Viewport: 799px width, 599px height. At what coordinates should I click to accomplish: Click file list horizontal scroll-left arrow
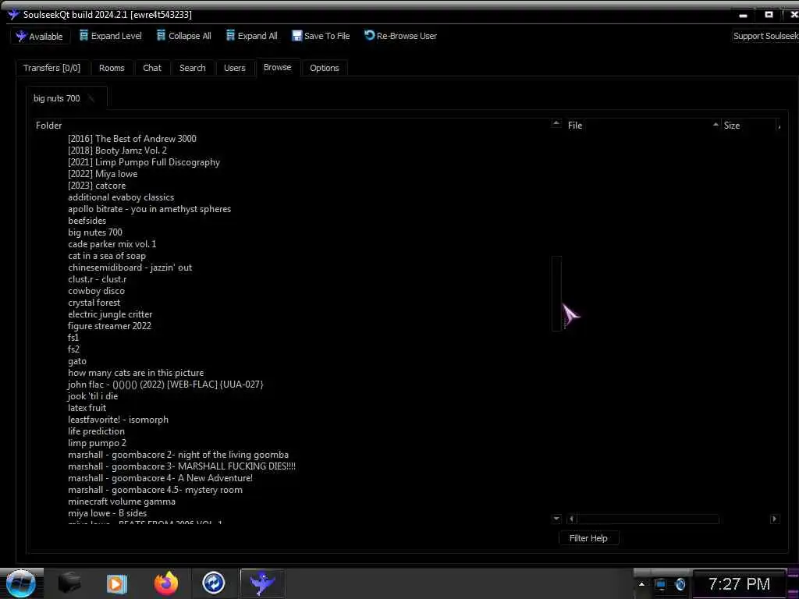(x=571, y=519)
